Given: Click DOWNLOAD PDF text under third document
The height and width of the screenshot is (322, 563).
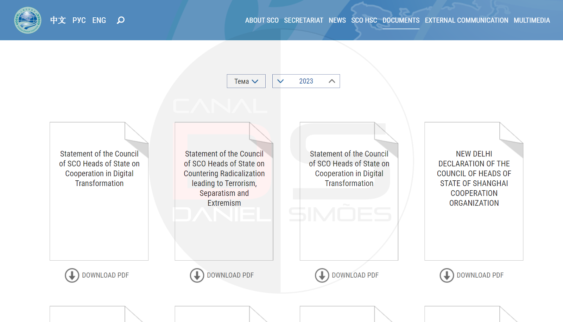Looking at the screenshot, I should (355, 275).
